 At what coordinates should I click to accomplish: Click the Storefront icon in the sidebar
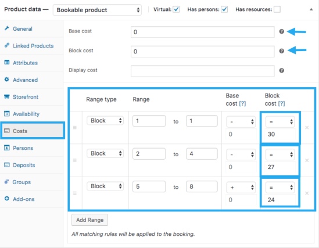7,96
